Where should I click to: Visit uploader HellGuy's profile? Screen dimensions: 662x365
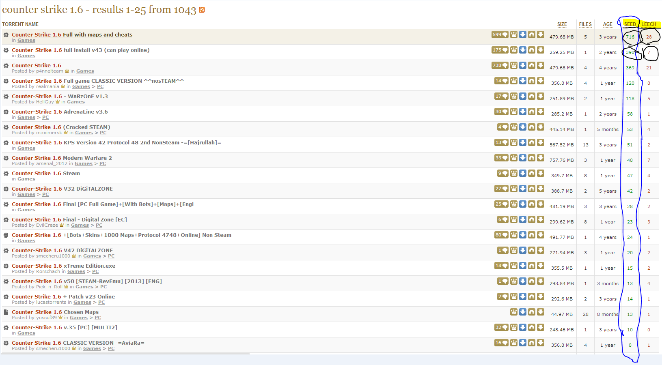point(45,102)
